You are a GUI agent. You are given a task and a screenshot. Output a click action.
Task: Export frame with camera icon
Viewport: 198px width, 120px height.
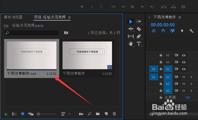[x=183, y=7]
